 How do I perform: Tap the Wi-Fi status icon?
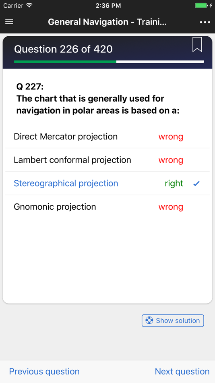coord(29,5)
